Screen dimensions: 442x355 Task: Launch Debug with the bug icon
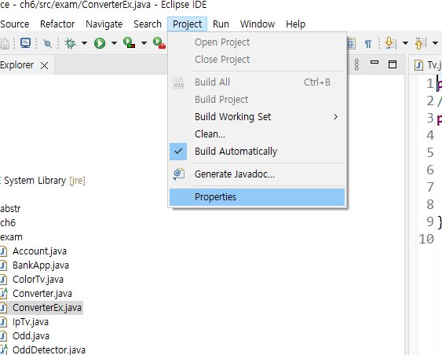70,43
